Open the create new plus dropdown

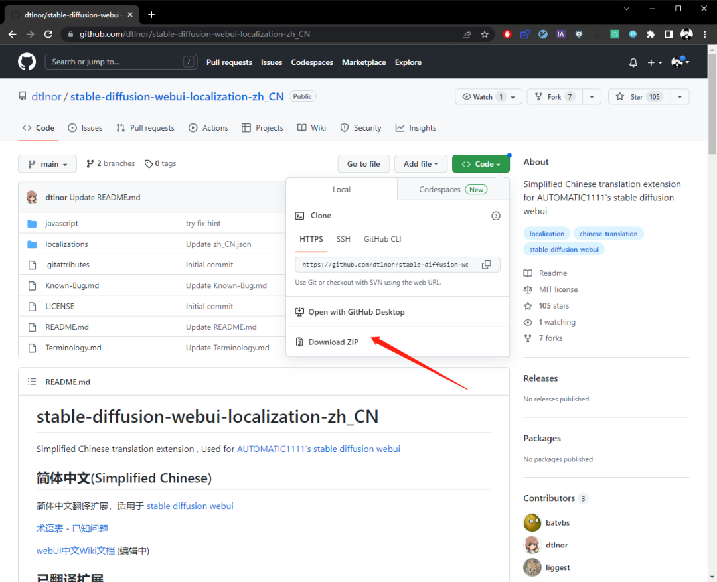pyautogui.click(x=655, y=62)
